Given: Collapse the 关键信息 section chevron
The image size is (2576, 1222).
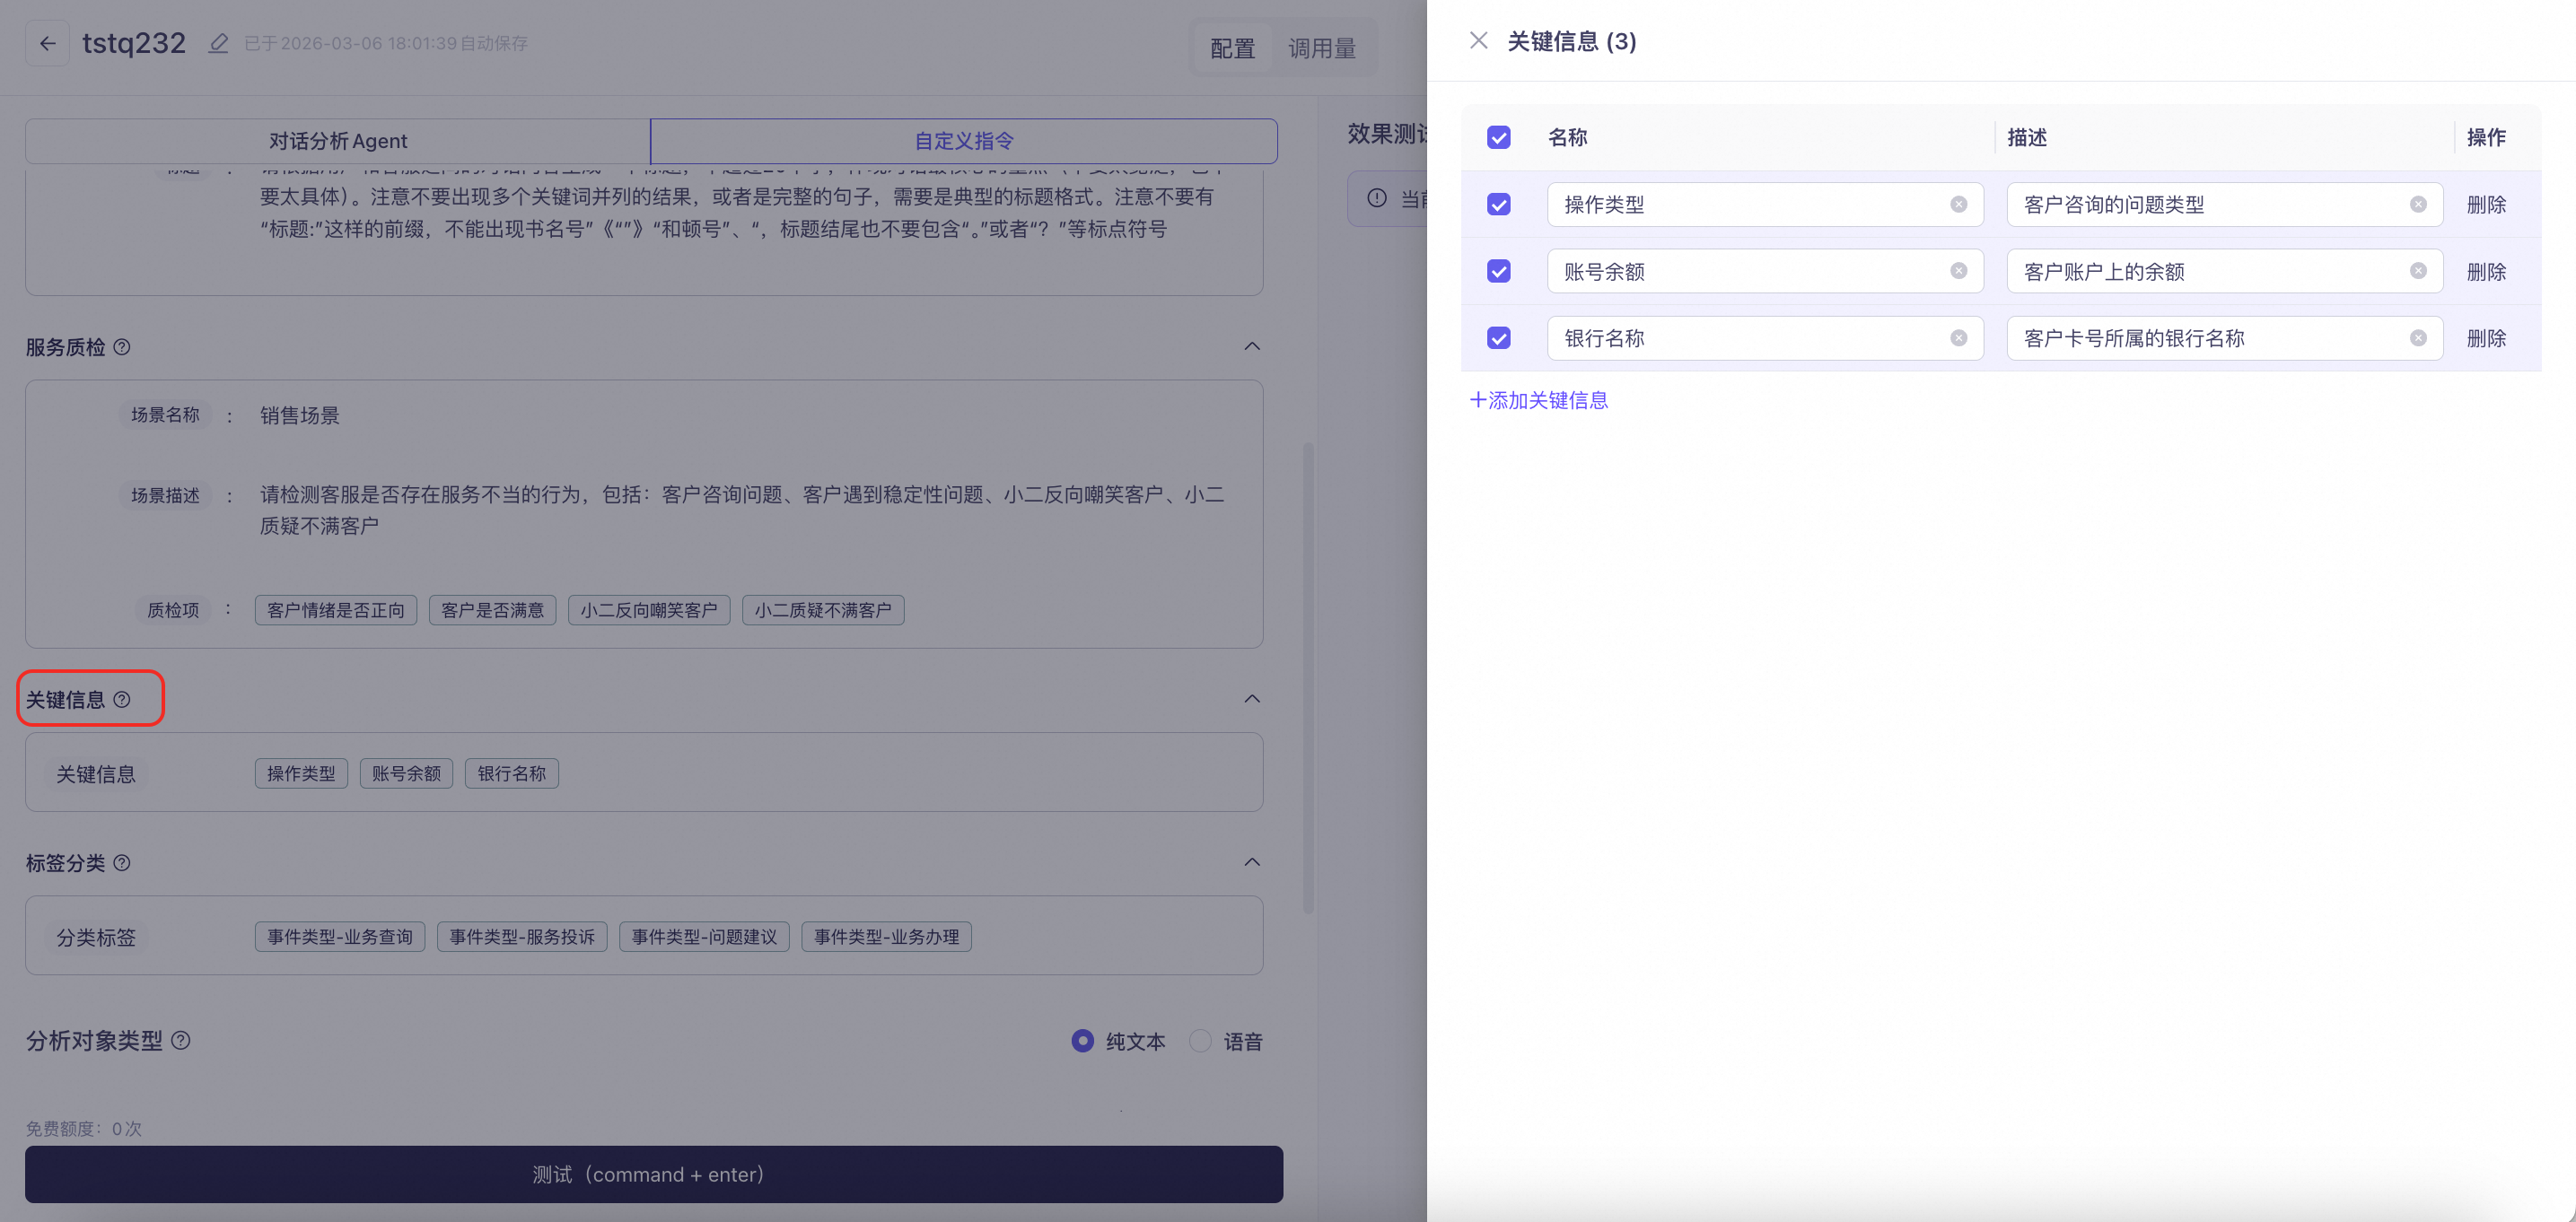Looking at the screenshot, I should coord(1251,699).
